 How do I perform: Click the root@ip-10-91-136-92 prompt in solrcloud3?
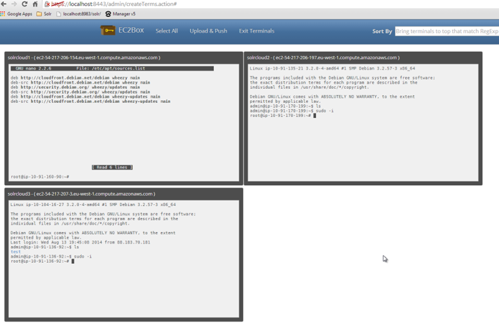coord(40,261)
